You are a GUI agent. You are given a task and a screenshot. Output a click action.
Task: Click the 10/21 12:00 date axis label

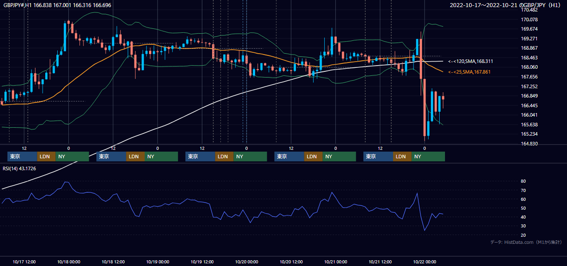[x=380, y=262]
